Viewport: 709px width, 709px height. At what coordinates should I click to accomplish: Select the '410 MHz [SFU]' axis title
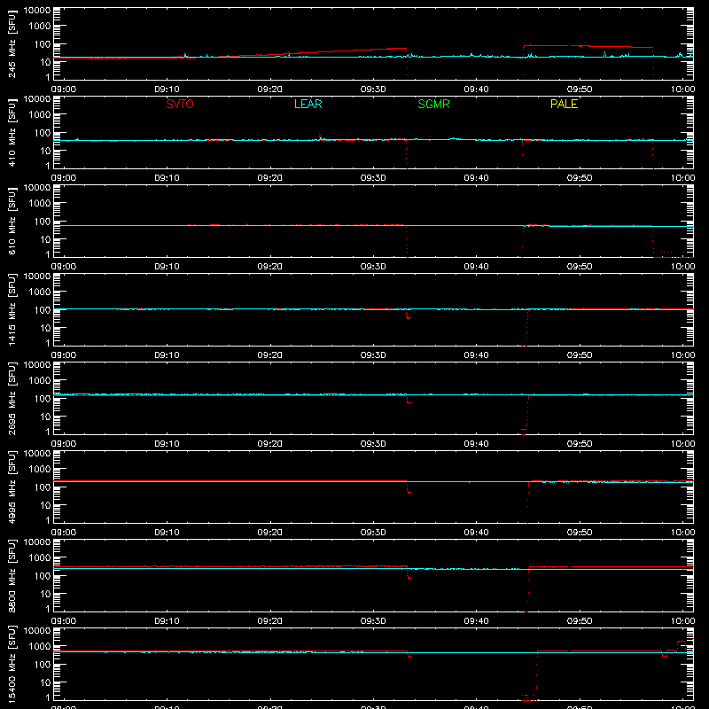point(12,132)
